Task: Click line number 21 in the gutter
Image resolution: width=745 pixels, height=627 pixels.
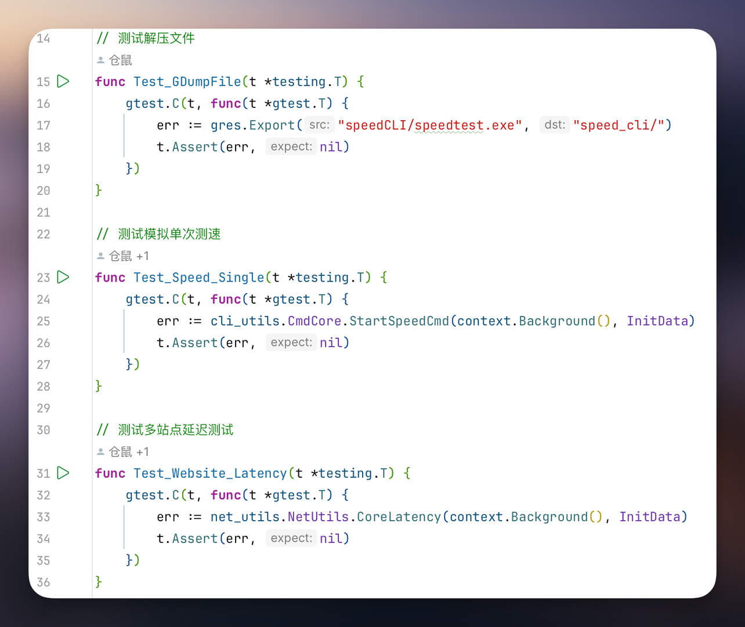Action: pyautogui.click(x=44, y=212)
